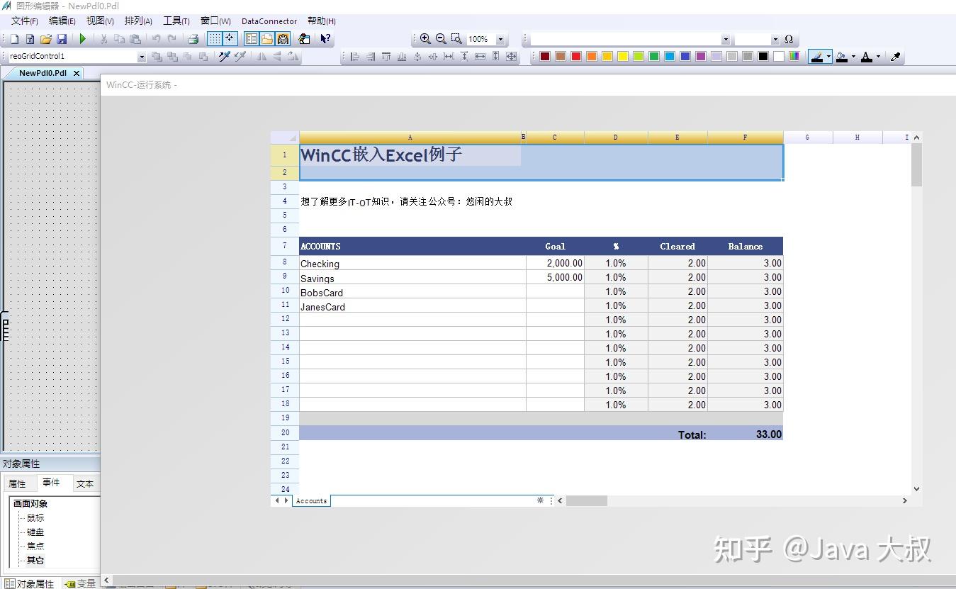Click the Zoom In magnifier icon

425,39
